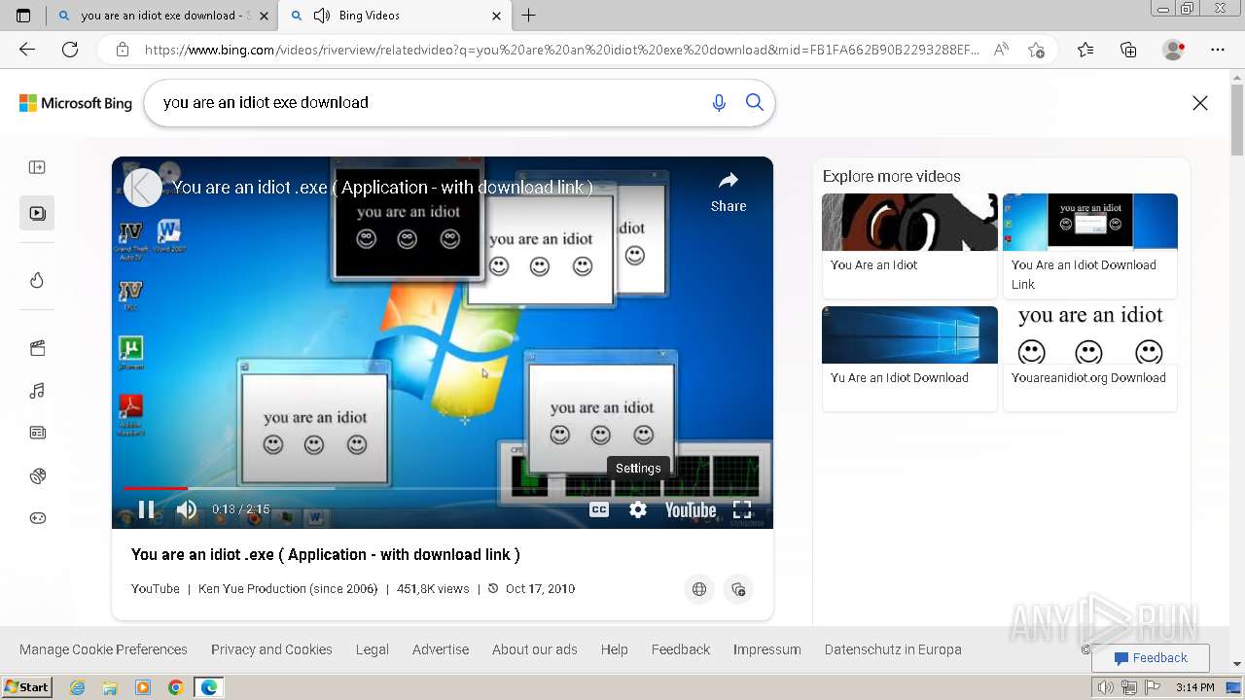The width and height of the screenshot is (1245, 700).
Task: Open the Advertise footer link
Action: 441,649
